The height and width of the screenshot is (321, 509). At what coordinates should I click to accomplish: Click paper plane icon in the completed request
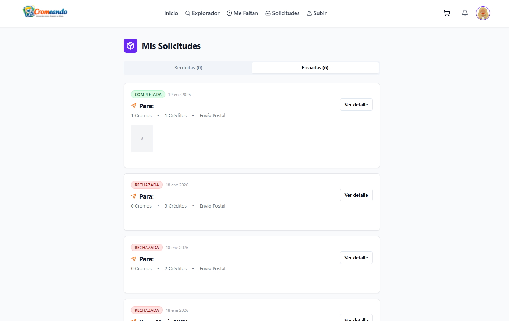pyautogui.click(x=134, y=106)
